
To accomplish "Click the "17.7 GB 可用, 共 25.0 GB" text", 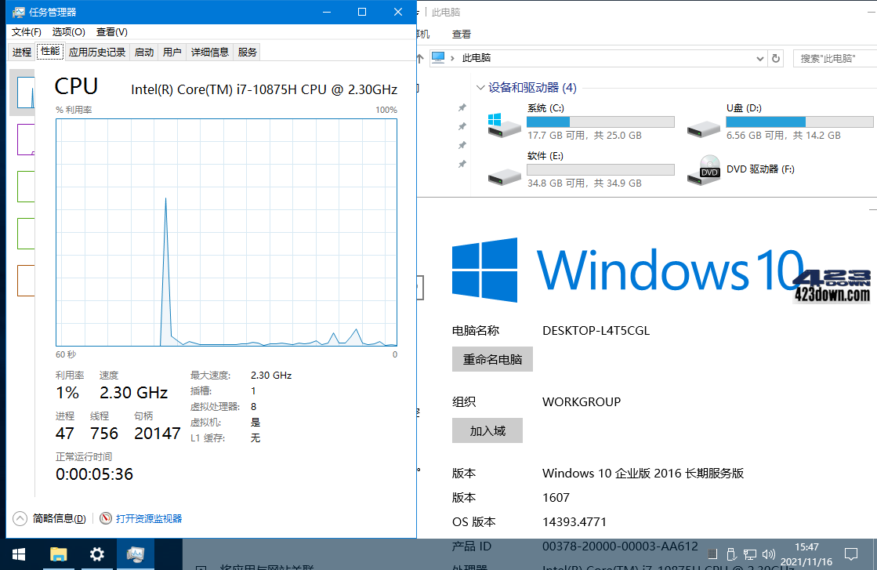I will [x=585, y=136].
